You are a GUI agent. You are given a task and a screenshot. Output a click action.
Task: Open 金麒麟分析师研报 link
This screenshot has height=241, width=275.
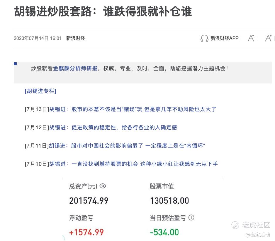pos(75,68)
